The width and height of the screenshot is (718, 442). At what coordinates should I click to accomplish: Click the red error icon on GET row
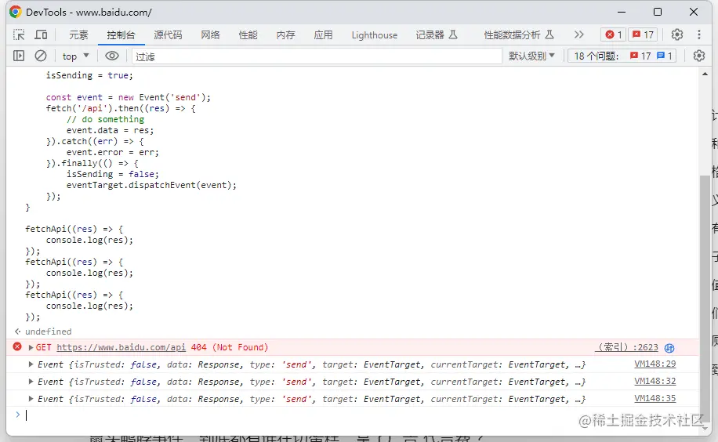(17, 346)
